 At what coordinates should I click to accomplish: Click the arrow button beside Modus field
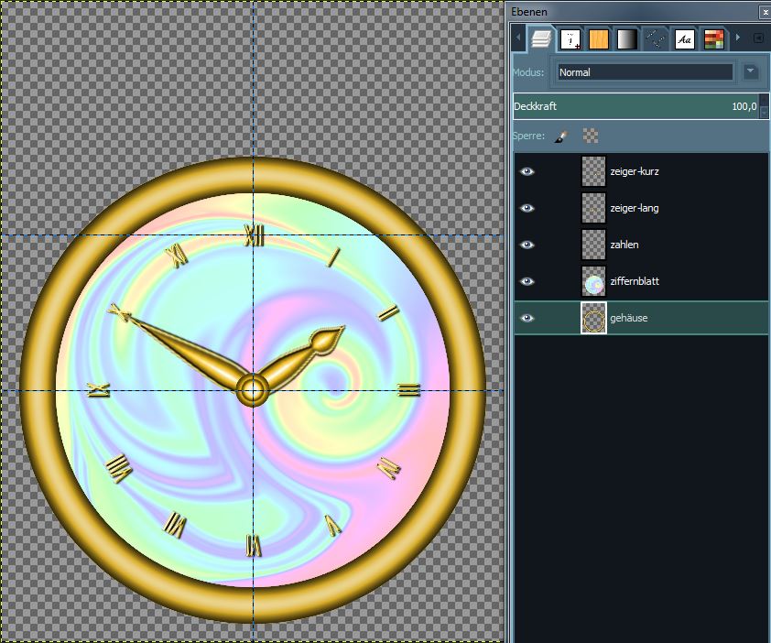point(751,71)
